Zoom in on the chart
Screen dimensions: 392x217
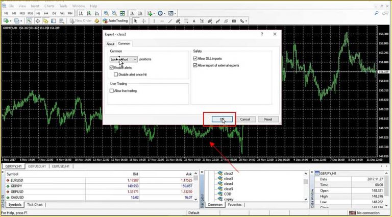click(106, 13)
